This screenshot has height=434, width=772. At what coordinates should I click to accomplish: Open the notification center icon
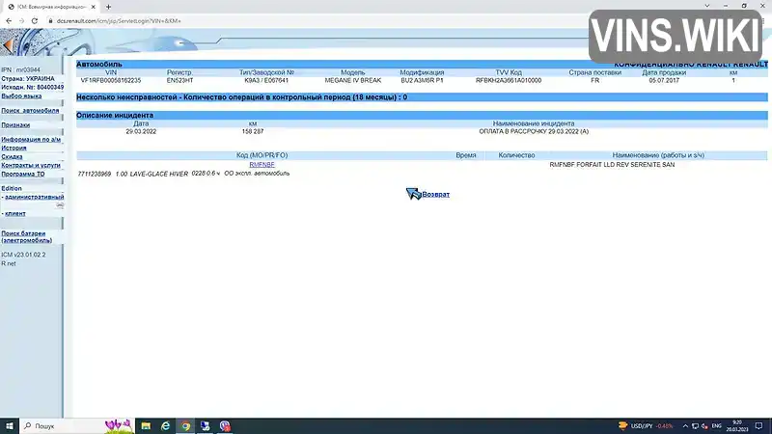(x=759, y=425)
